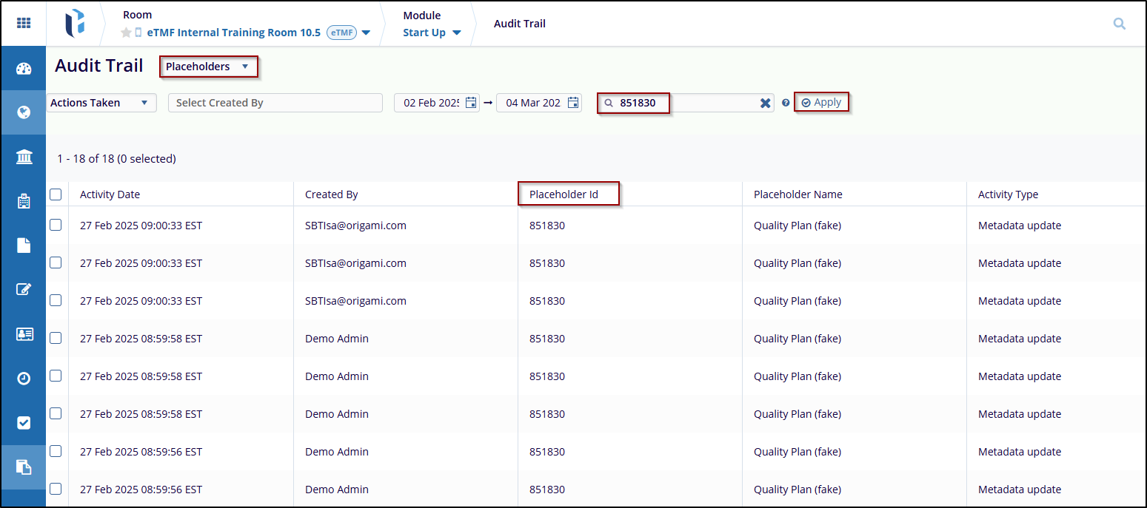This screenshot has height=508, width=1147.
Task: Sort by the Placeholder Id column header
Action: pos(564,194)
